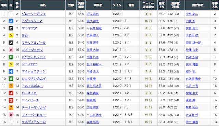
Task: Open jockey 永野 猛蔵 profile
Action: click(95, 28)
